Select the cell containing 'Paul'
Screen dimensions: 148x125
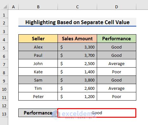38,55
